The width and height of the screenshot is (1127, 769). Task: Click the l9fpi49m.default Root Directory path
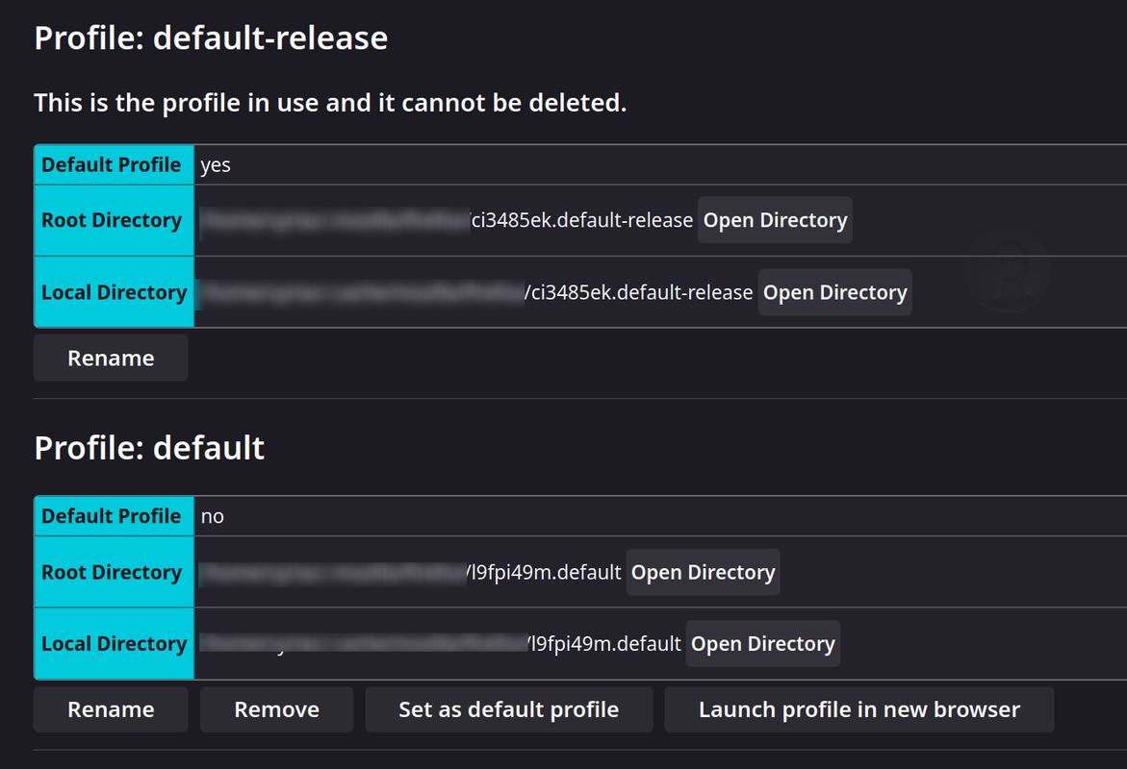coord(410,572)
